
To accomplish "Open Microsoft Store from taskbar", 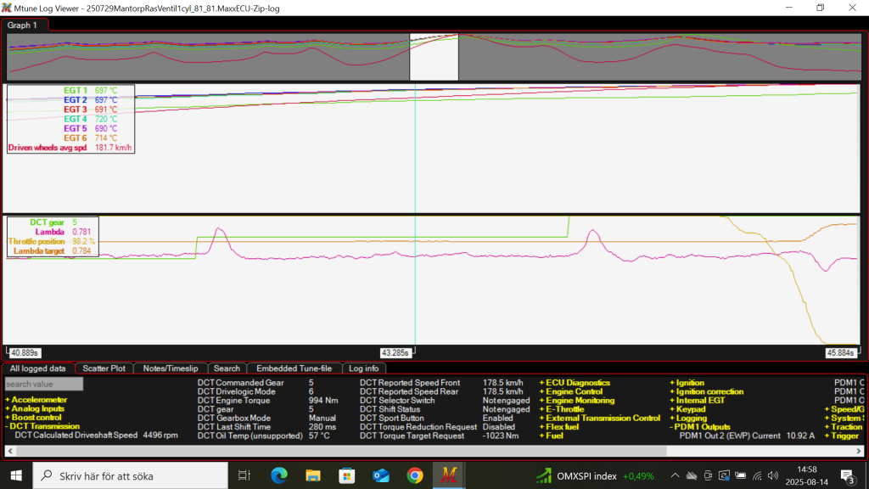I will tap(347, 475).
